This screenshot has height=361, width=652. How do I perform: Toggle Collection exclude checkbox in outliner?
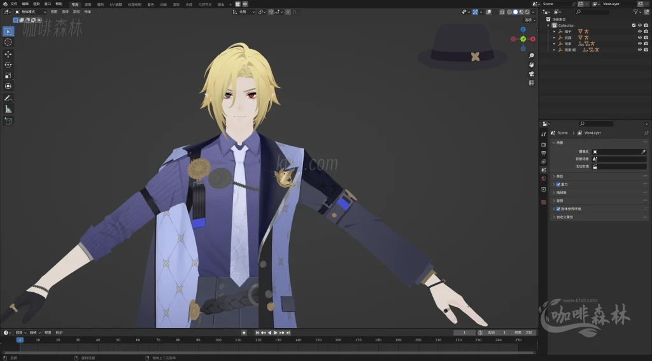[634, 25]
